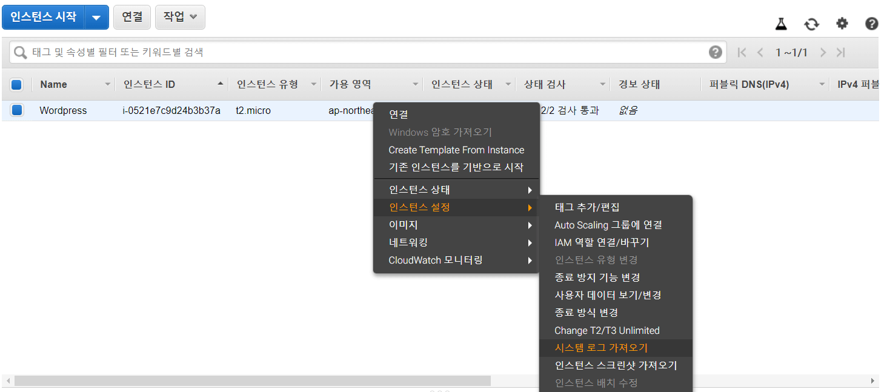Image resolution: width=884 pixels, height=392 pixels.
Task: Open the 인스턴스 시작 dropdown arrow
Action: pos(96,17)
